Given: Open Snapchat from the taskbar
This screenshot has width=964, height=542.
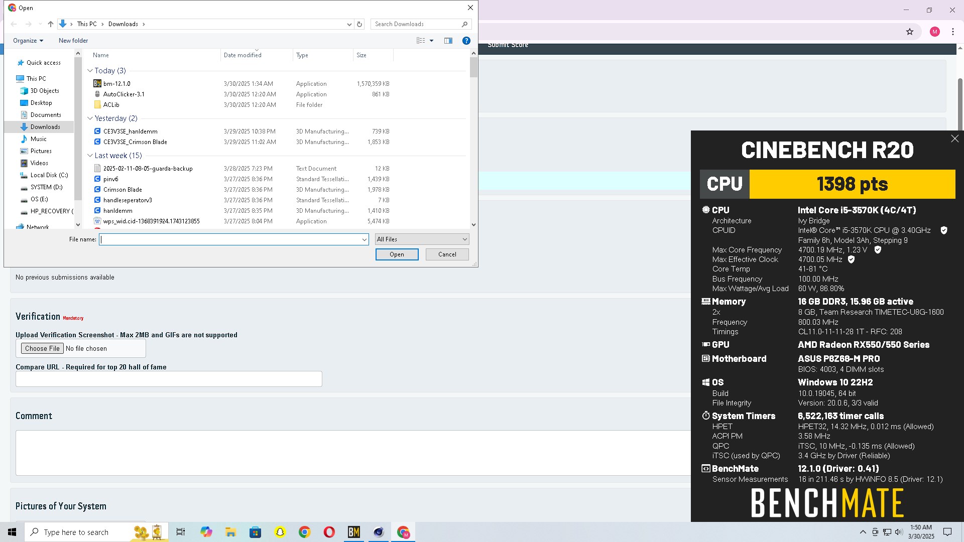Looking at the screenshot, I should (280, 532).
